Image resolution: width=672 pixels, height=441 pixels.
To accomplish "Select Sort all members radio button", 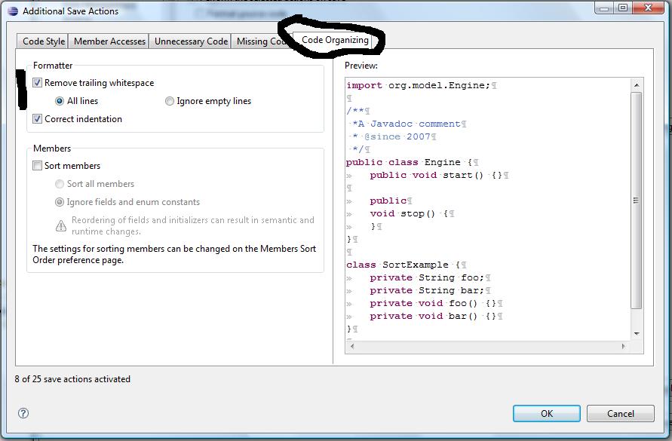I will (x=60, y=184).
